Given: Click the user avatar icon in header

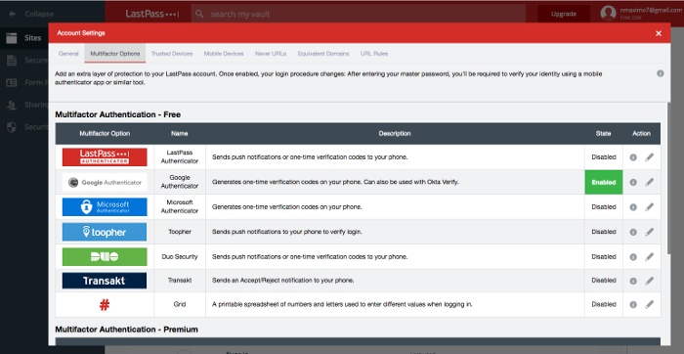Looking at the screenshot, I should coord(608,13).
